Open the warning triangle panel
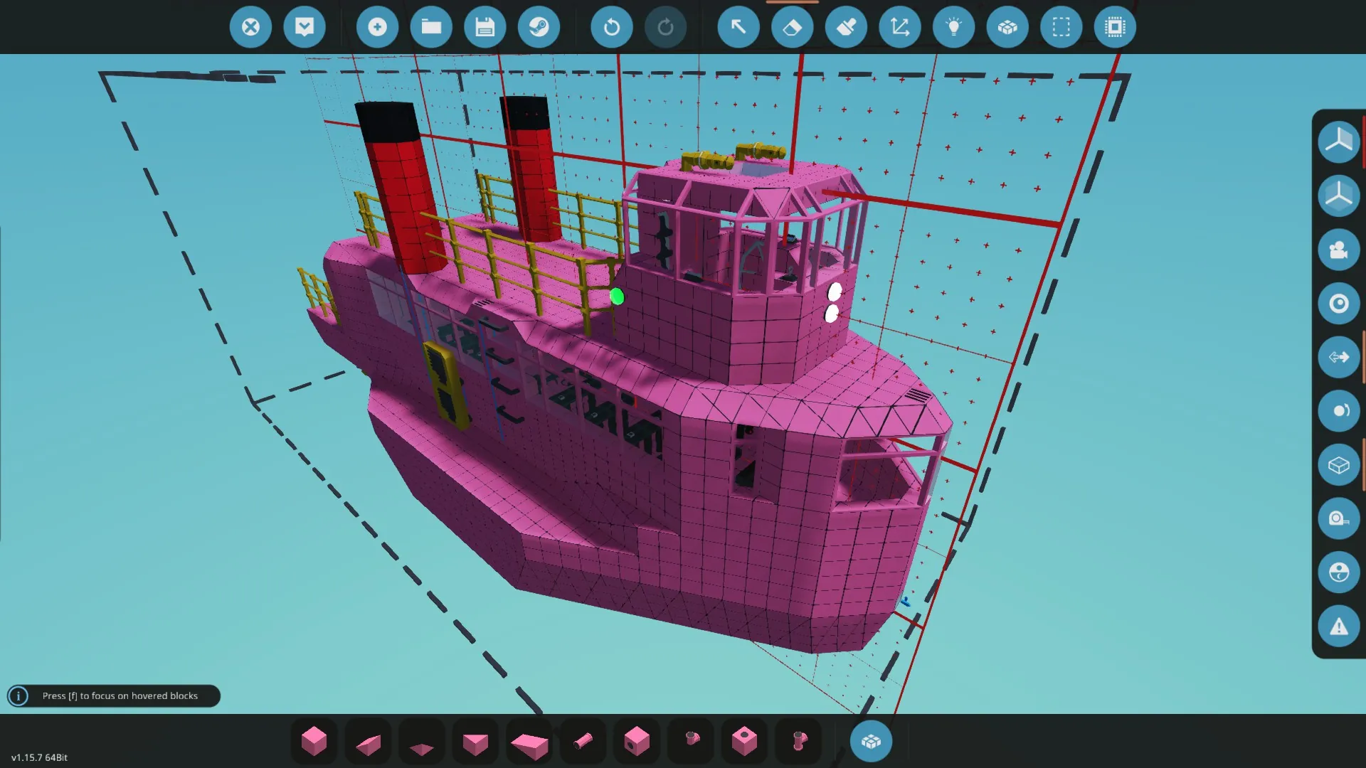 [x=1338, y=626]
